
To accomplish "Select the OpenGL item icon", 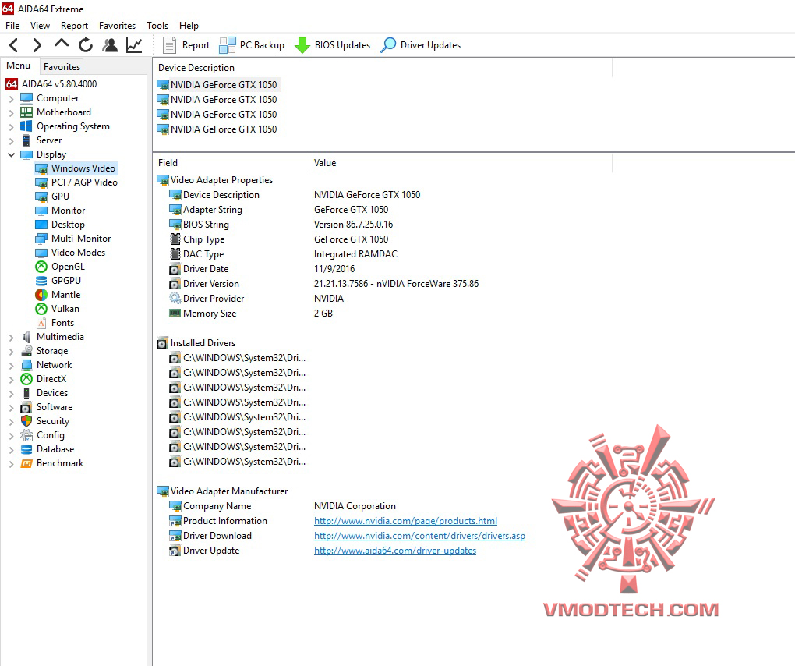I will pos(41,267).
